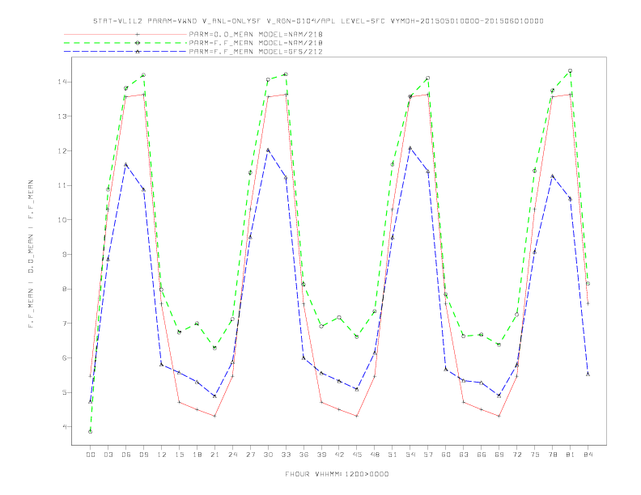Viewport: 641px width, 495px height.
Task: Select legend entry PARM=F.F_MEAN MODEL=GFS/212
Action: (x=256, y=52)
